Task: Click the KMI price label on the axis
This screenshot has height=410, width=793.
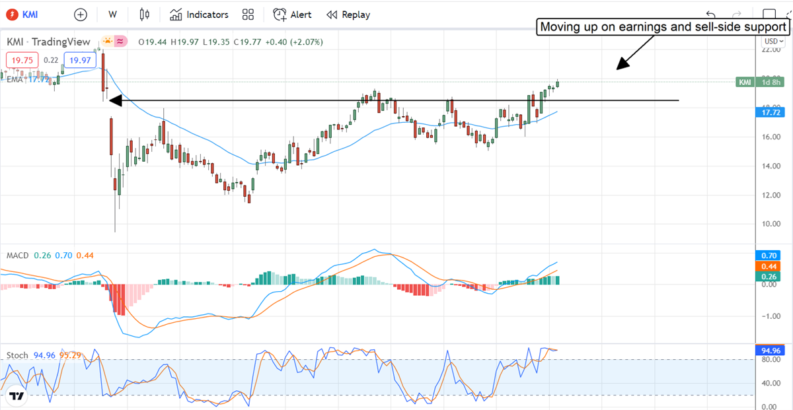Action: [x=745, y=82]
